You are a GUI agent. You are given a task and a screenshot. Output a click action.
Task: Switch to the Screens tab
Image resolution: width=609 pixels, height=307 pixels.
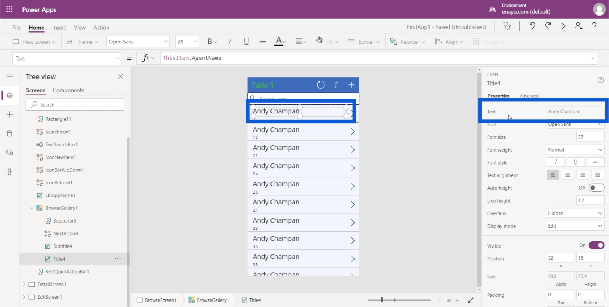36,90
